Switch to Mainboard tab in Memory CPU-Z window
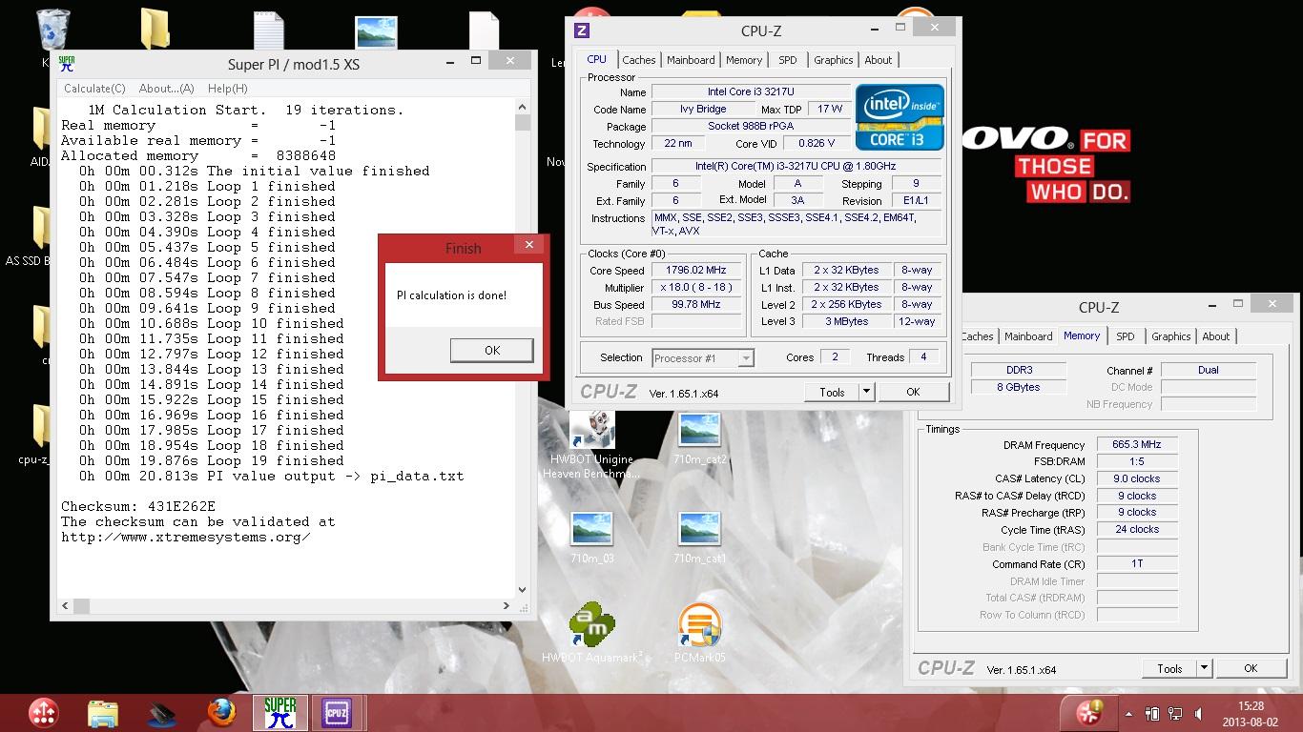 pyautogui.click(x=1028, y=336)
